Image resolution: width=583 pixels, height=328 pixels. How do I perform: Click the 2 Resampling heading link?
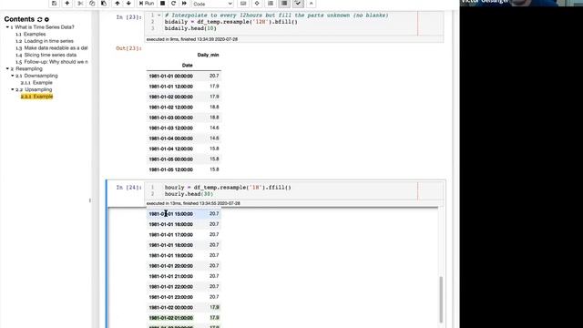(26, 69)
